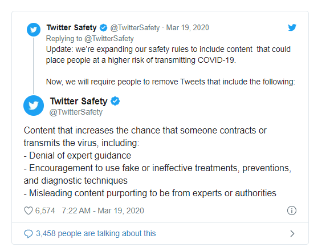330x251 pixels.
Task: Like the tweet with the heart icon
Action: click(28, 210)
